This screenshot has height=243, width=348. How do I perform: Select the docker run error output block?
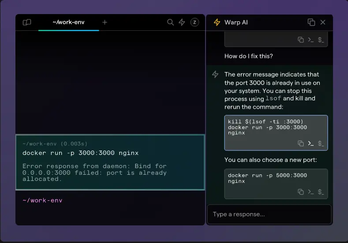(x=110, y=162)
